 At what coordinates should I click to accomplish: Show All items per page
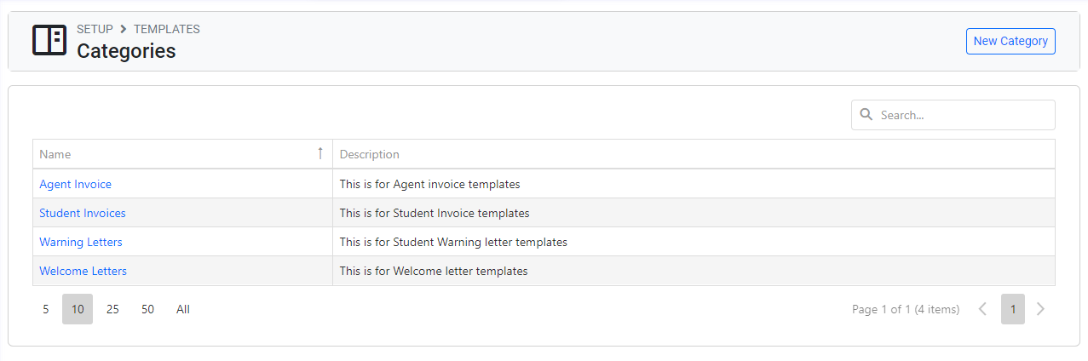tap(183, 309)
